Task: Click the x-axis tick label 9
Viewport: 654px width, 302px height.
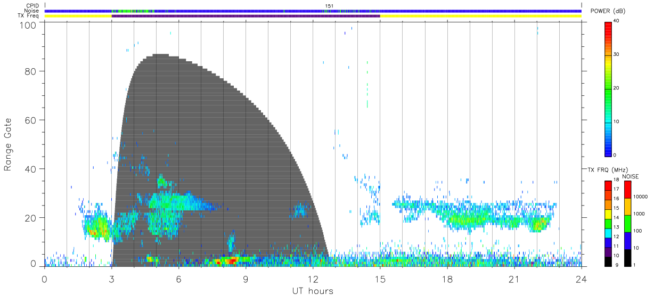Action: (246, 279)
